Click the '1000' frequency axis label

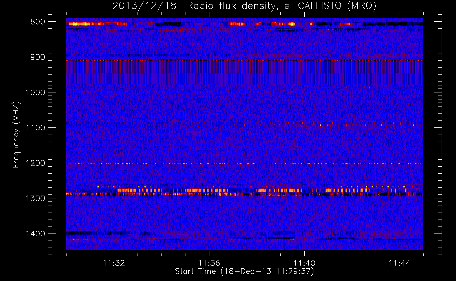coord(35,92)
